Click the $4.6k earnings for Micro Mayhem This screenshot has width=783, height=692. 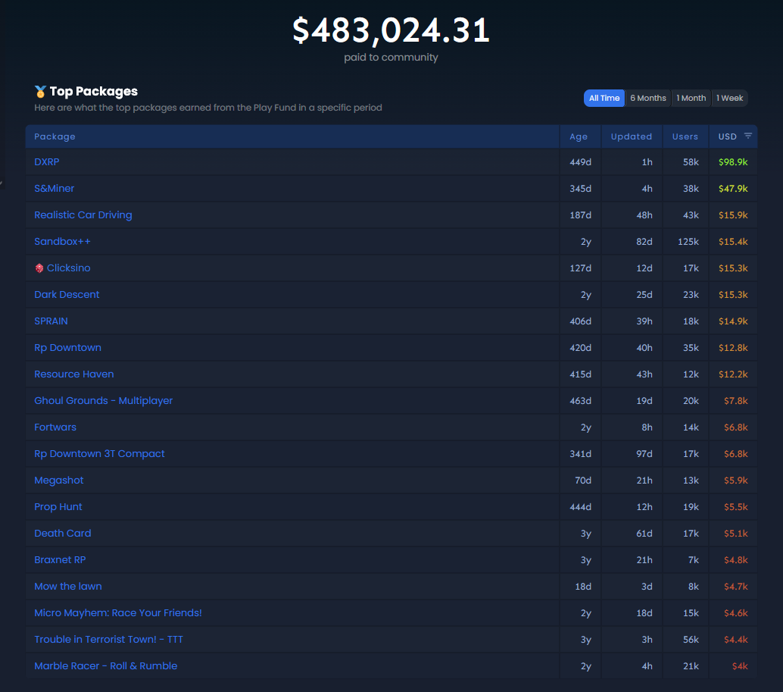[x=735, y=612]
